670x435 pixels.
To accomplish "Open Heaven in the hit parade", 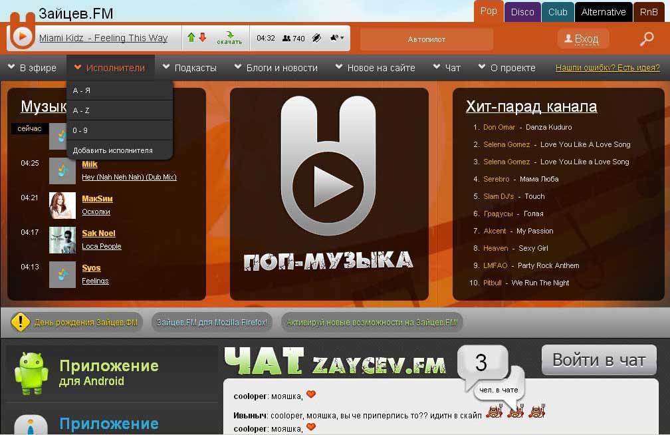I will (496, 248).
